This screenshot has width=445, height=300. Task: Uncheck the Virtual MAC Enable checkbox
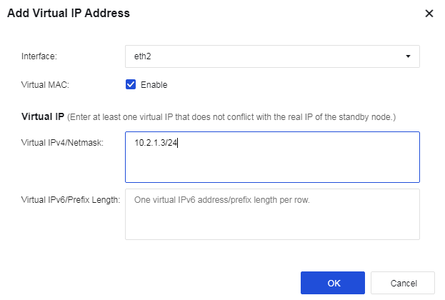click(x=131, y=84)
